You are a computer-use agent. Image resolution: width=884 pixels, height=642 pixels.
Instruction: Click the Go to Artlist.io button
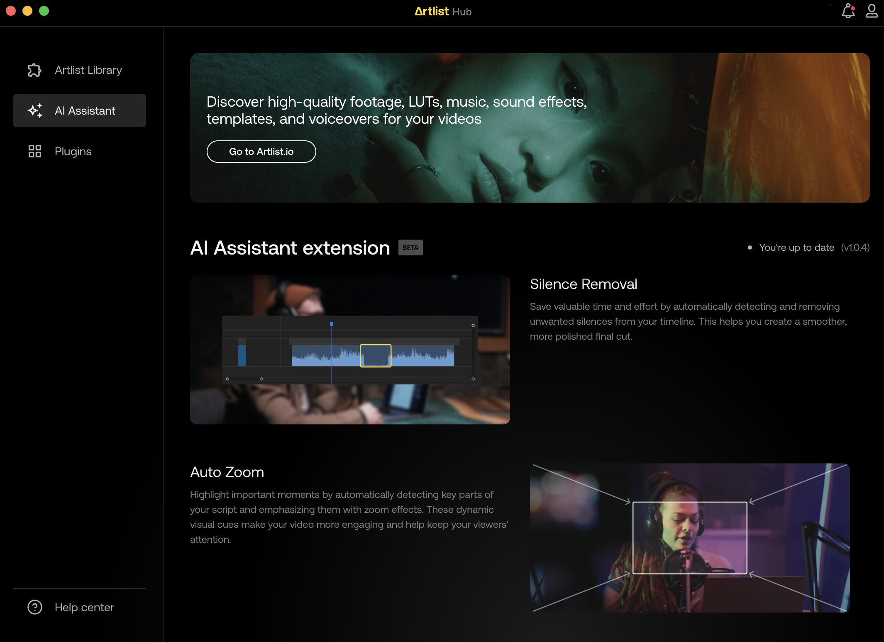[x=261, y=152]
